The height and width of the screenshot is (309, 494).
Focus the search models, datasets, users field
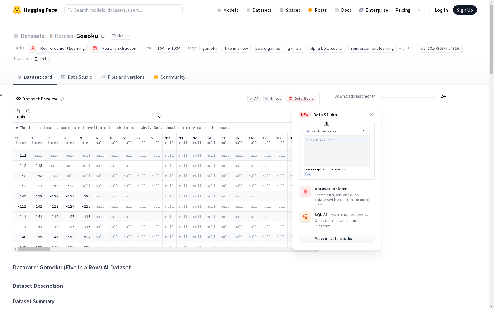124,10
